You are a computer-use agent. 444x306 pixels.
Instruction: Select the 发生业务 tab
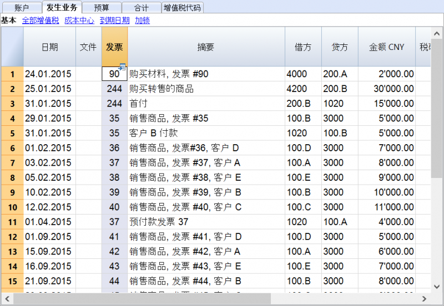coord(62,7)
